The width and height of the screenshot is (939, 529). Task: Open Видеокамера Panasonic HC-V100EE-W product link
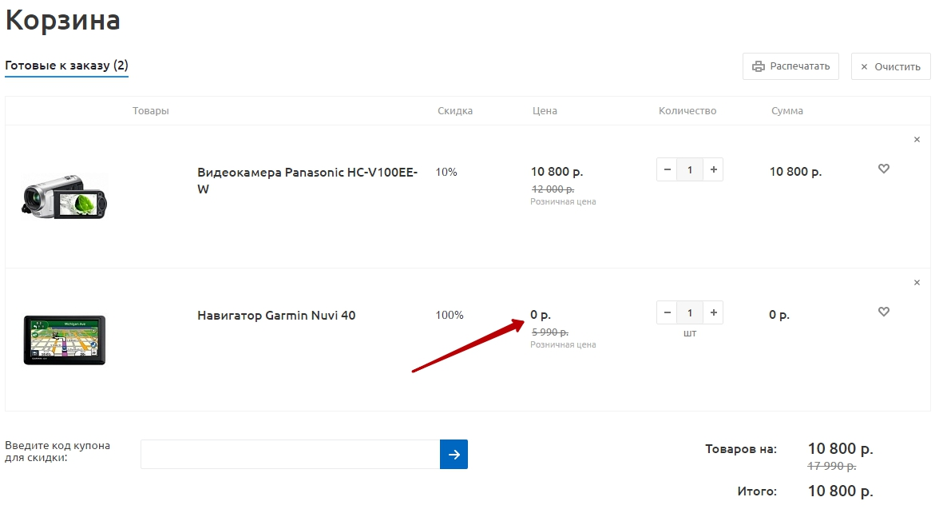(x=307, y=181)
